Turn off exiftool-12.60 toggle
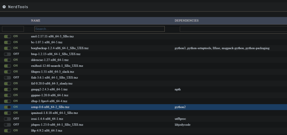The width and height of the screenshot is (287, 135). [x=7, y=66]
